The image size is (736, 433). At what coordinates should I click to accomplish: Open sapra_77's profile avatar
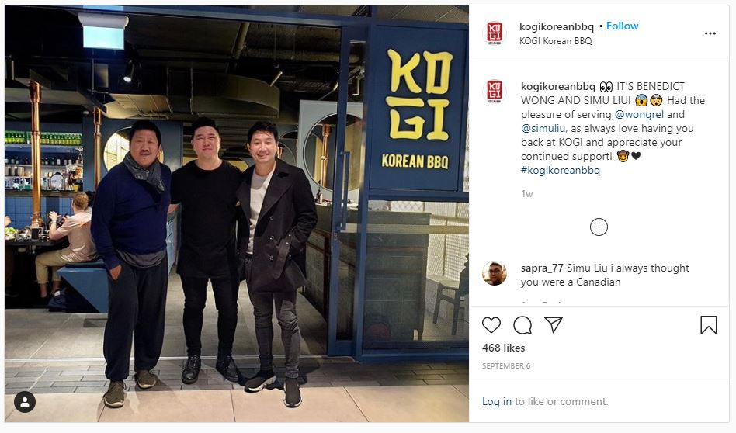click(495, 273)
